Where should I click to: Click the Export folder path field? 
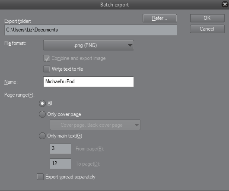(x=91, y=30)
